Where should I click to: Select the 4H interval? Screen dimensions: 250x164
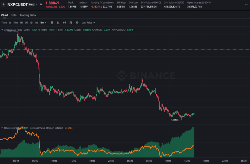point(26,23)
